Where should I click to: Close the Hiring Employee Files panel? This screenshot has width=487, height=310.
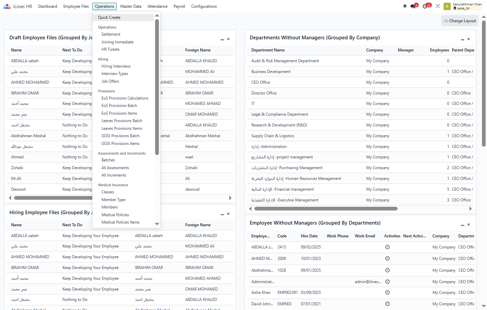point(228,214)
